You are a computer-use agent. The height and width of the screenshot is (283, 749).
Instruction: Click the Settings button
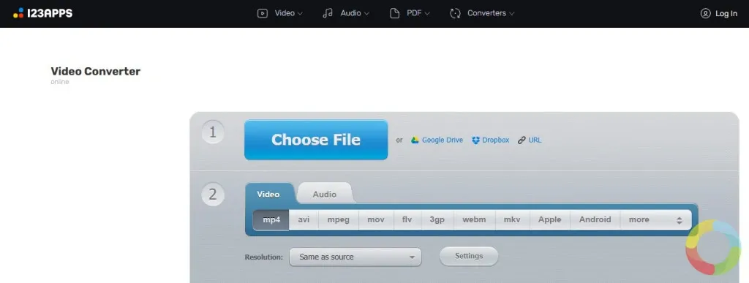coord(469,256)
